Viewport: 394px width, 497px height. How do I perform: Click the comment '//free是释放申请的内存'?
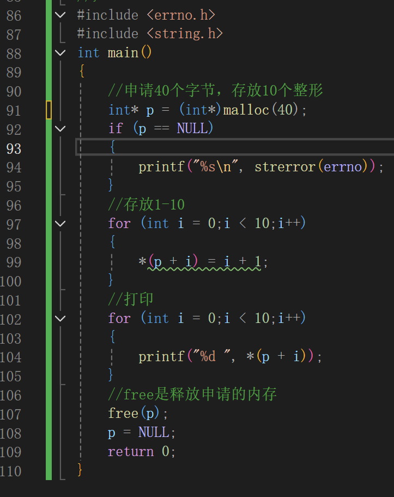[x=192, y=394]
